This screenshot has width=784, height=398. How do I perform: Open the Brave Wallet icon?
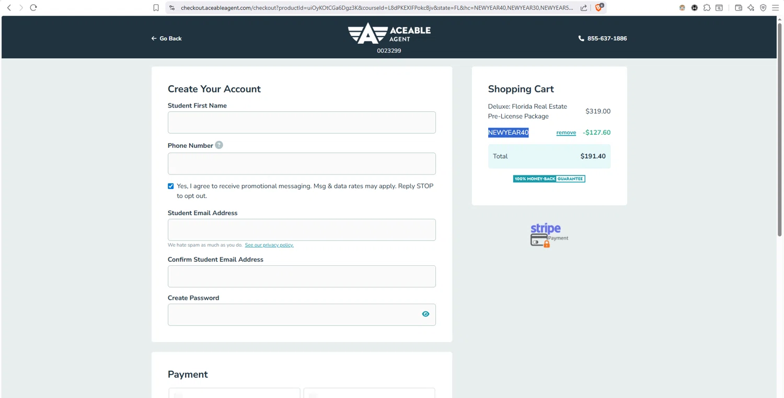pos(739,8)
